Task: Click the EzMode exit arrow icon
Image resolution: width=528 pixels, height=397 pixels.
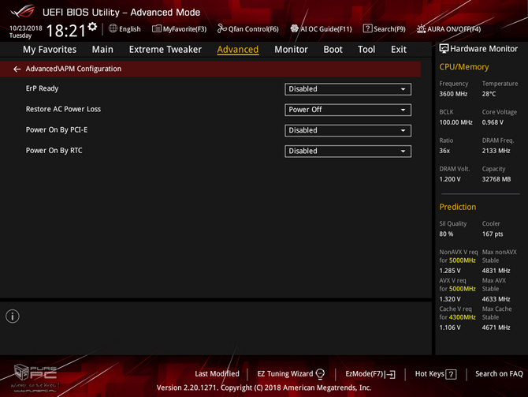Action: (x=391, y=374)
